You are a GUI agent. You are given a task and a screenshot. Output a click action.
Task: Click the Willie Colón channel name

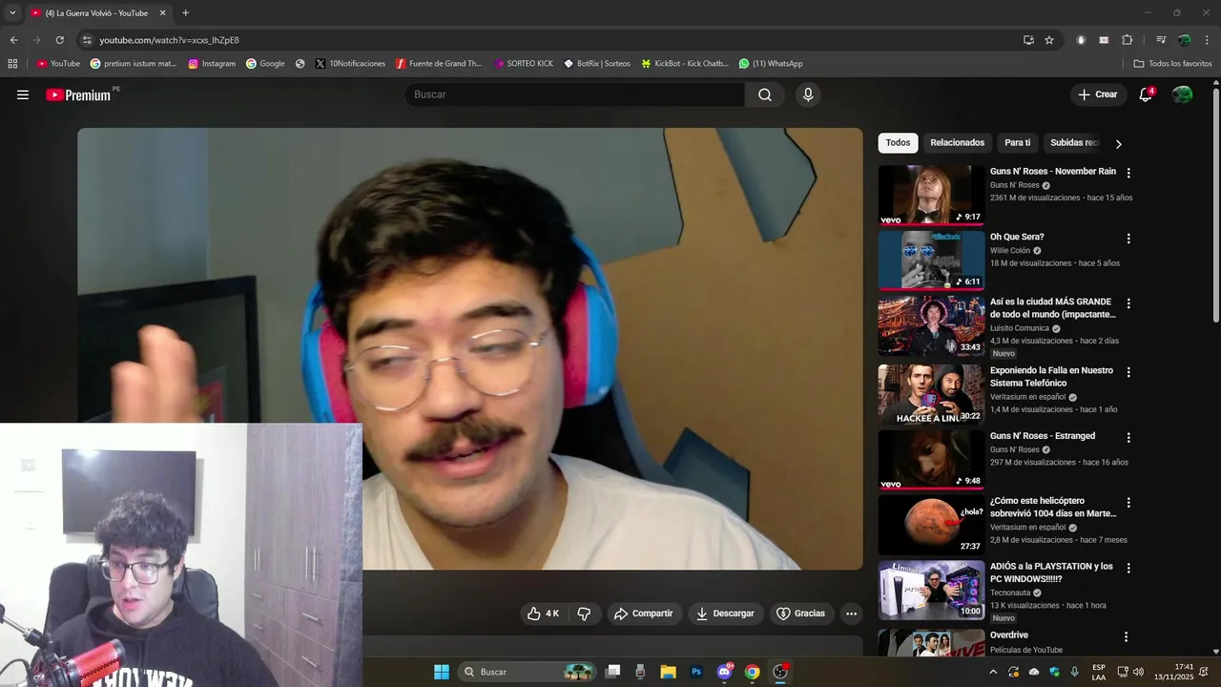tap(1010, 251)
